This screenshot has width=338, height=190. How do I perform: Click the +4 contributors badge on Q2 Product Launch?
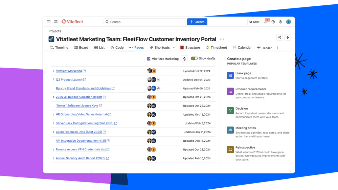(158, 80)
